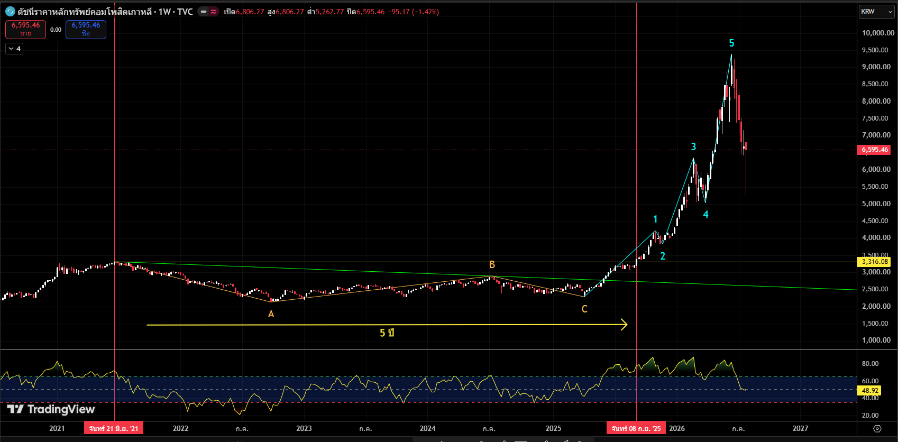Collapse the indicator legend showing 4
898x442 pixels.
(14, 49)
